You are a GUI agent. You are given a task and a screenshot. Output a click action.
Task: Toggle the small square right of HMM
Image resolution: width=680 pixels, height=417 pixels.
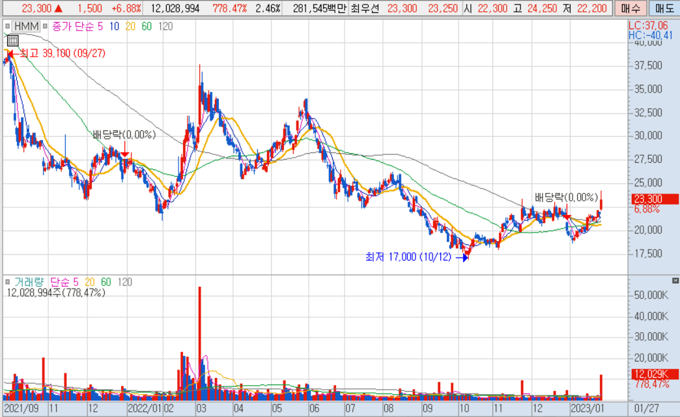point(45,27)
